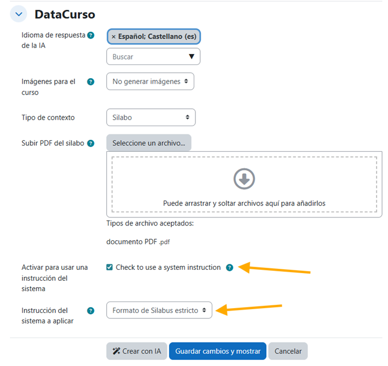The width and height of the screenshot is (388, 366).
Task: Click the DataCurso section heading
Action: pos(65,15)
